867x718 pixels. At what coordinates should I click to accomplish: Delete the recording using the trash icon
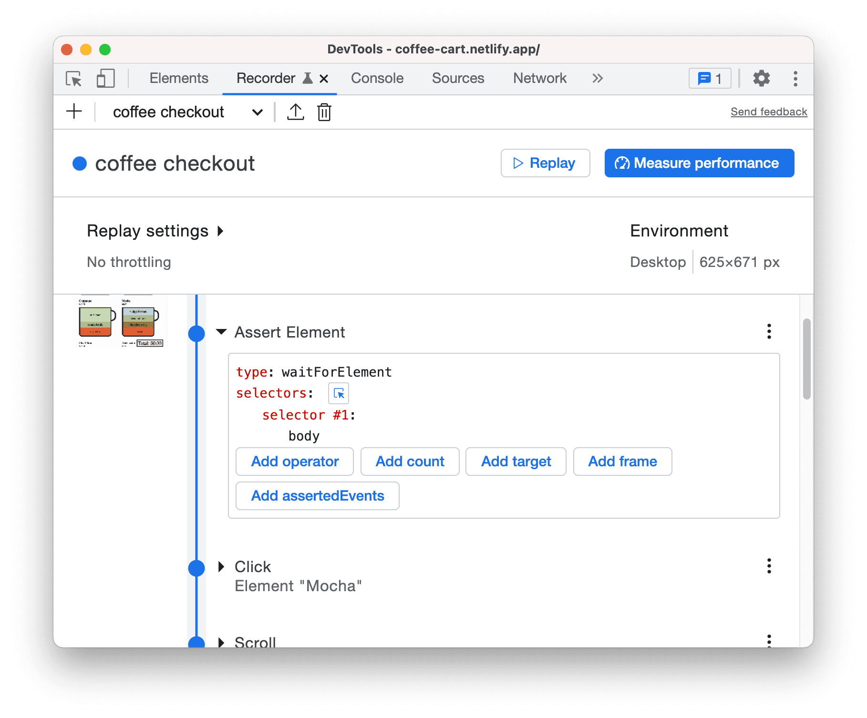[324, 112]
